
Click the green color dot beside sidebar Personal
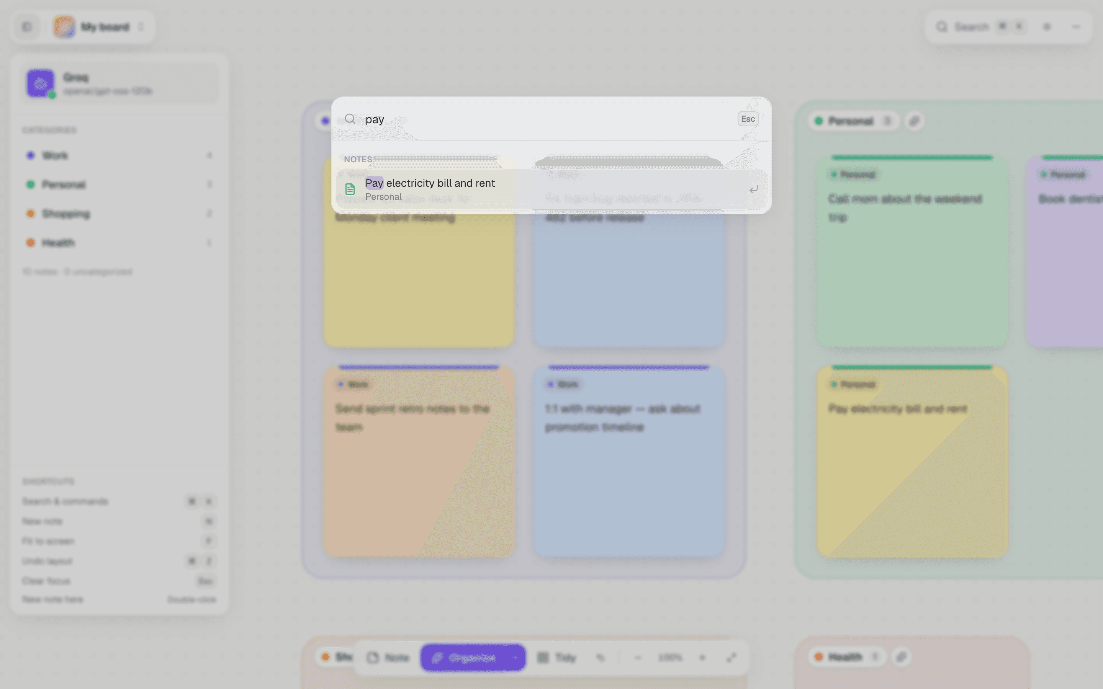tap(31, 184)
